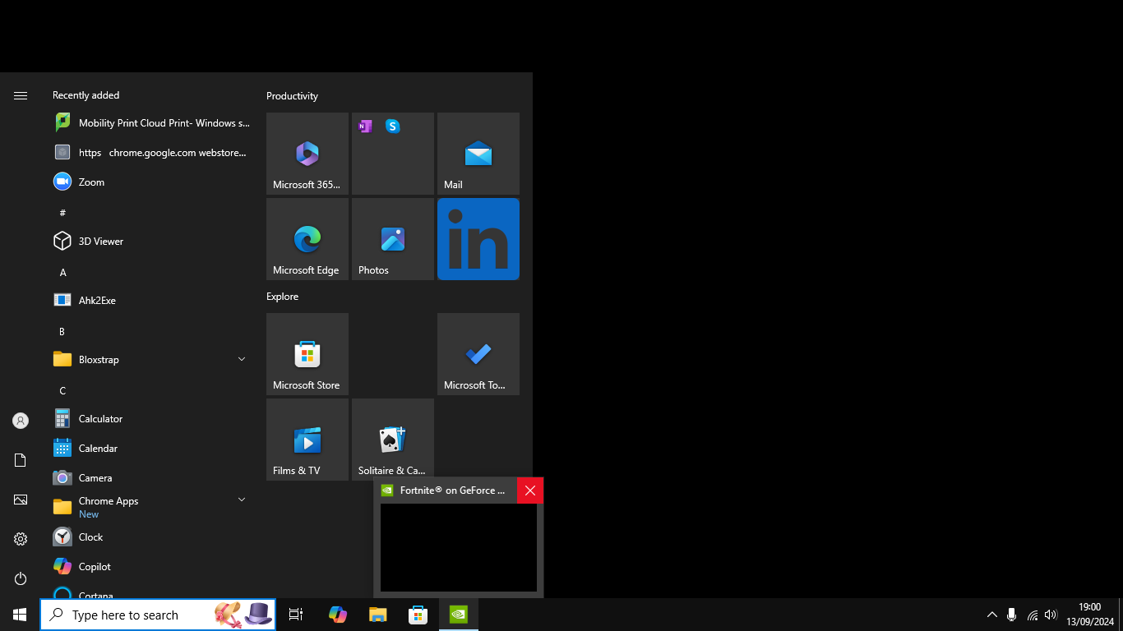The width and height of the screenshot is (1123, 631).
Task: Open the Photos tile
Action: tap(393, 239)
